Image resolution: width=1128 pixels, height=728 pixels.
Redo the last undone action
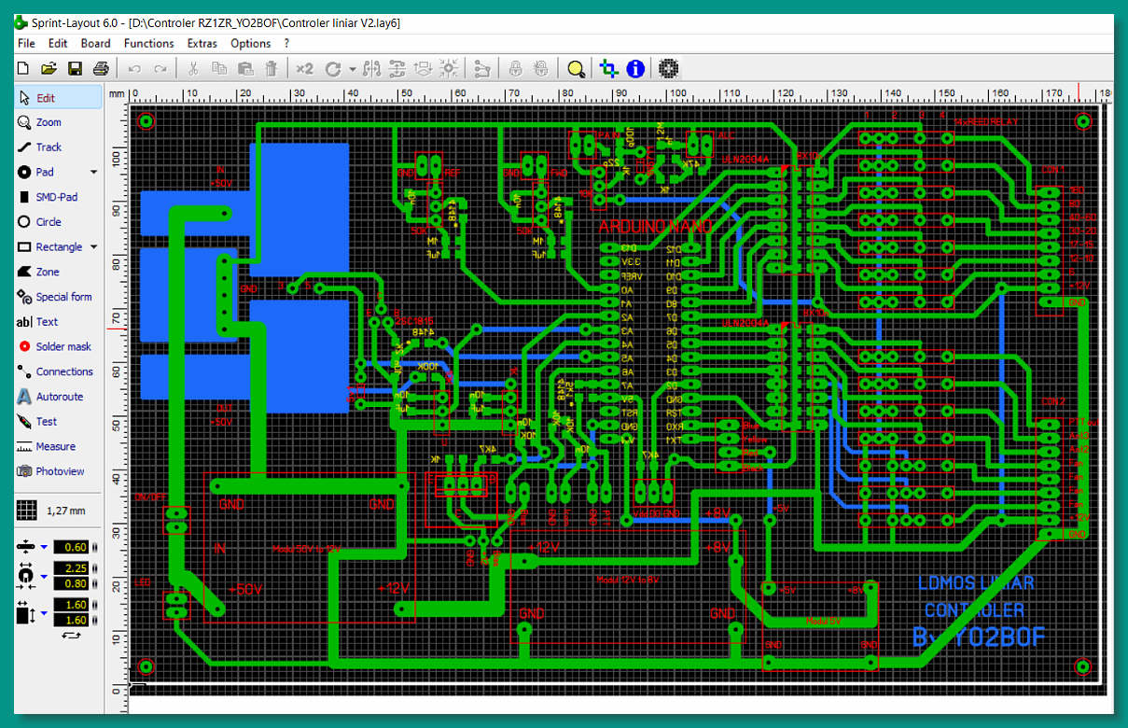click(160, 68)
